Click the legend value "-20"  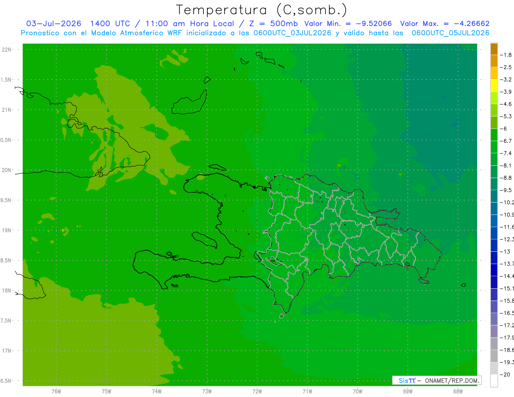(x=505, y=374)
